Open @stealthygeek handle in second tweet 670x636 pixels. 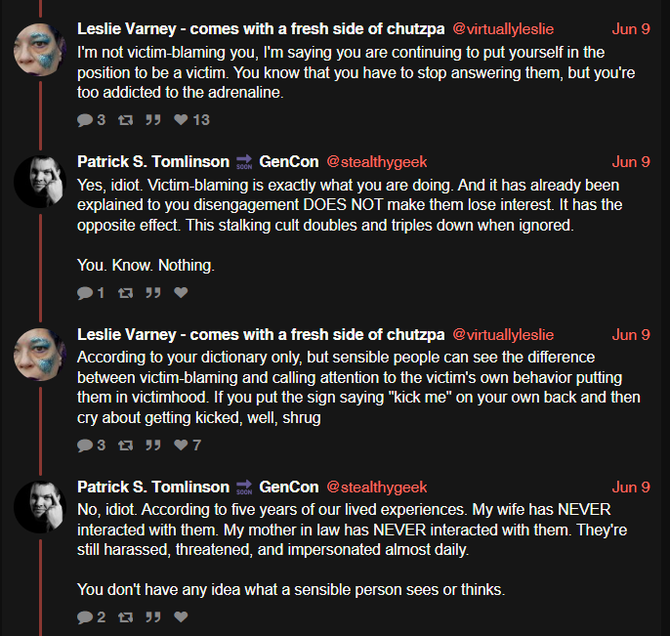point(376,162)
